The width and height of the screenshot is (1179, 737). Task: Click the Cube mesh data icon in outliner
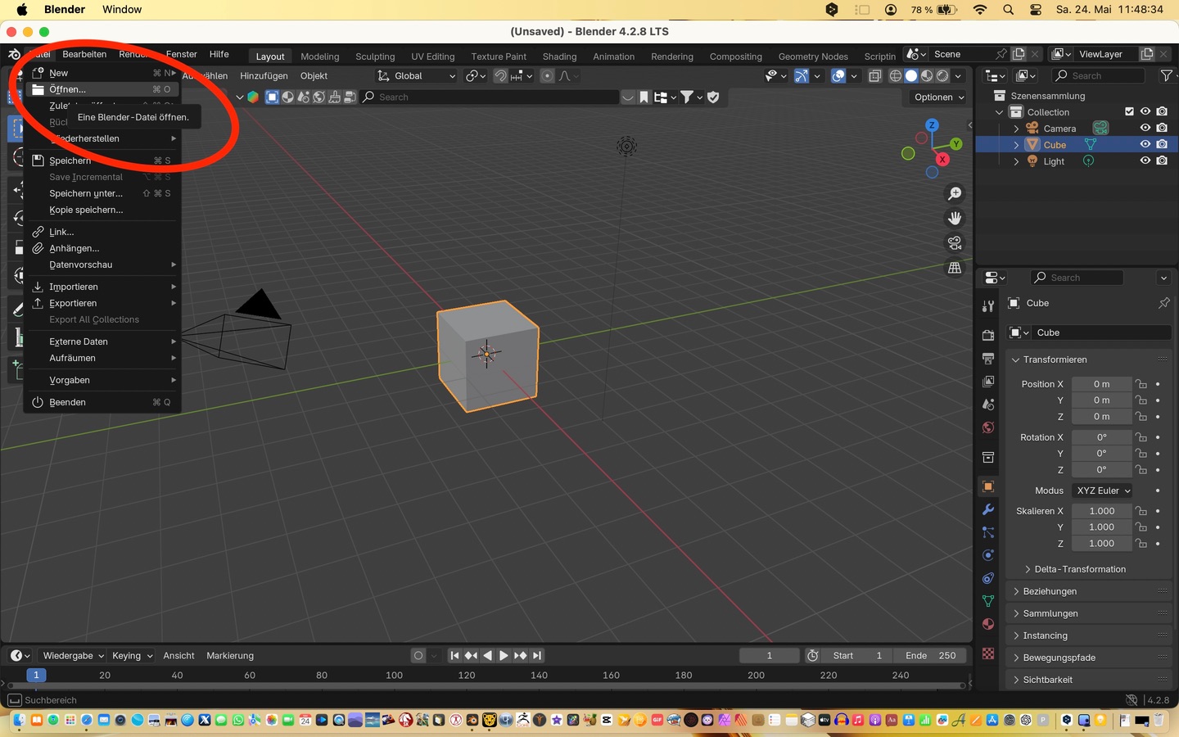click(1090, 145)
